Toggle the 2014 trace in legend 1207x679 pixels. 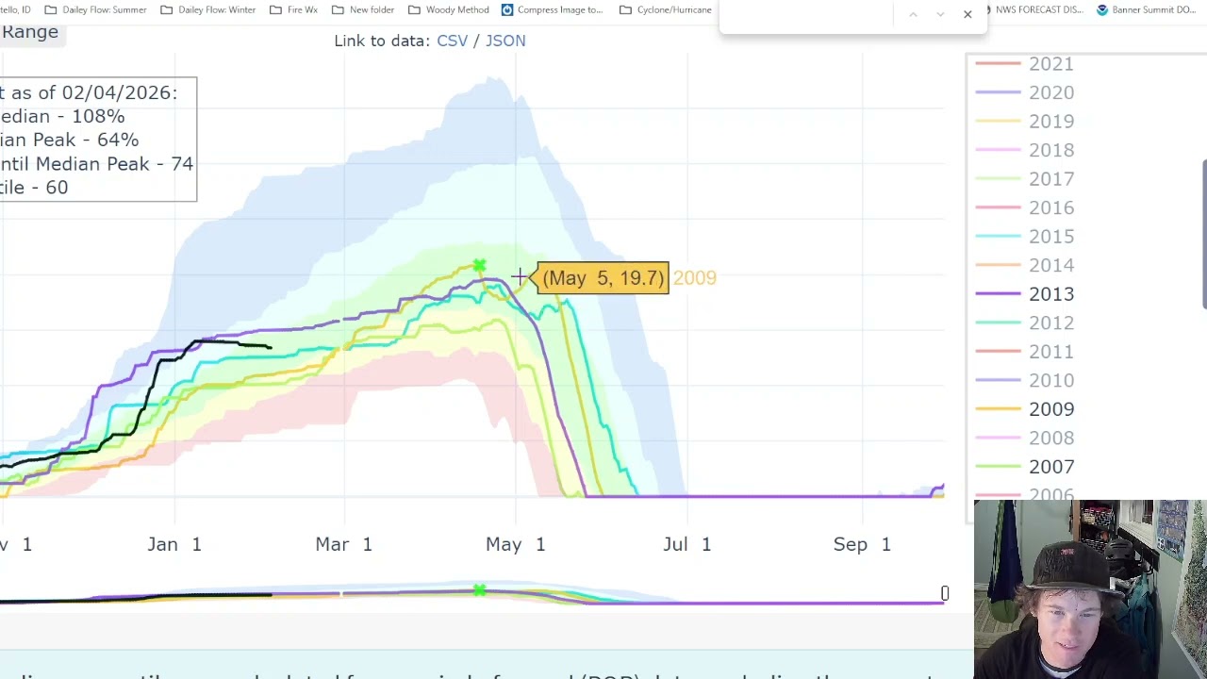point(1024,265)
